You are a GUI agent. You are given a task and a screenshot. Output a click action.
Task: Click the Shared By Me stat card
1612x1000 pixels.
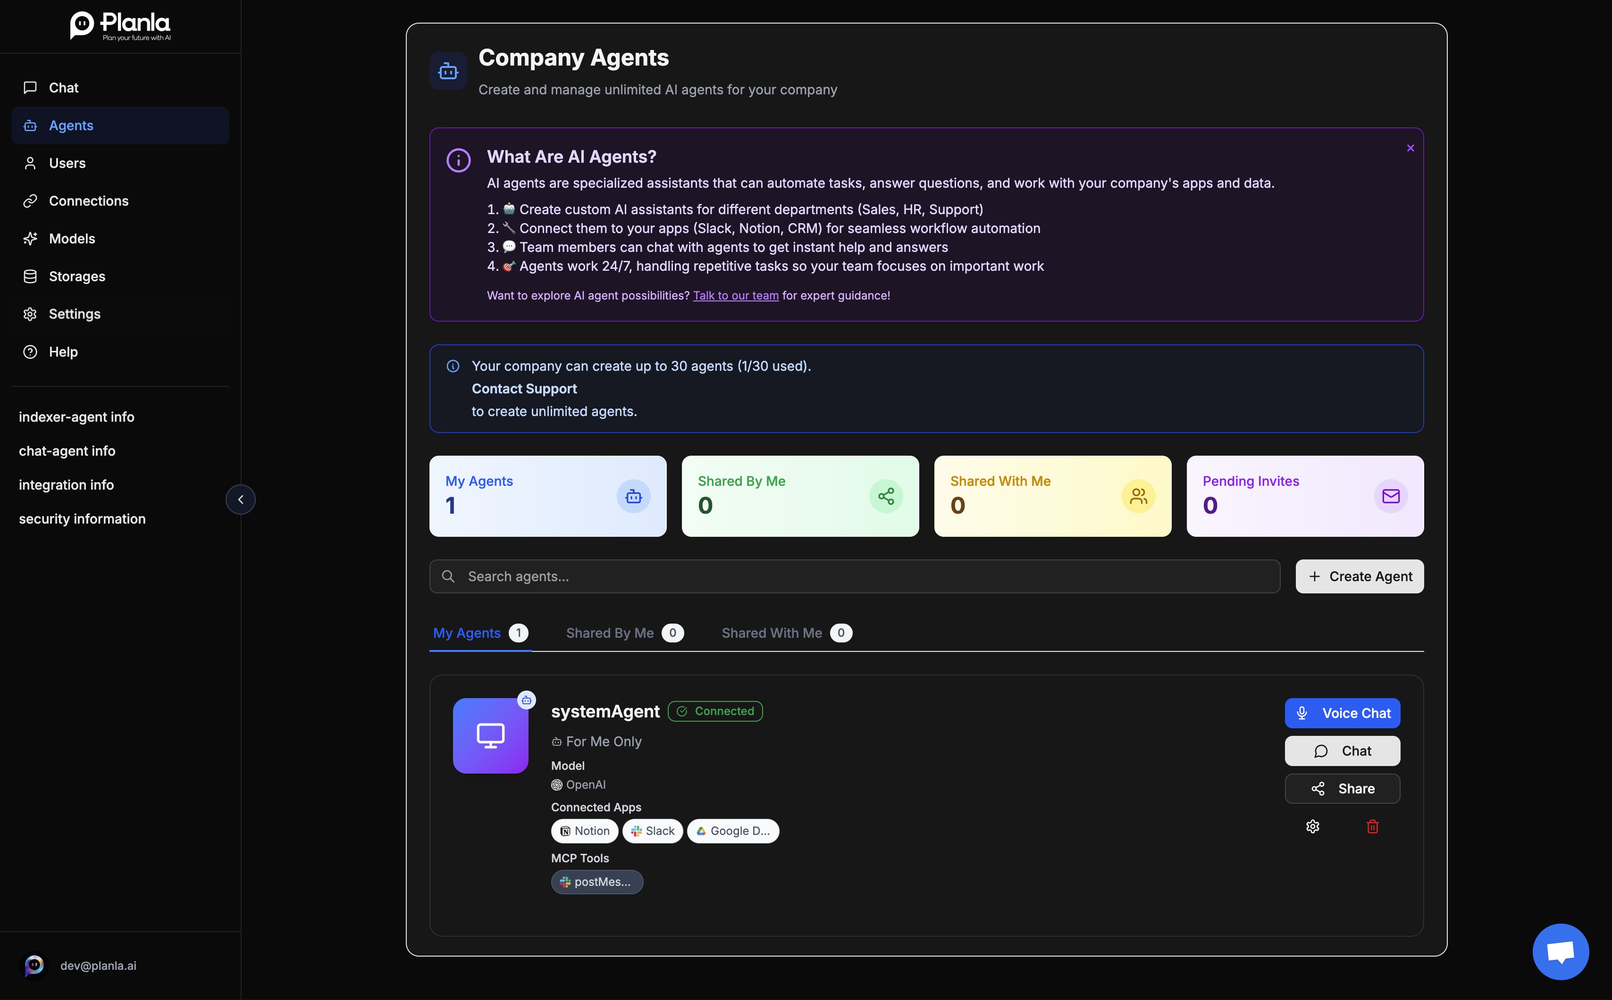pos(800,496)
